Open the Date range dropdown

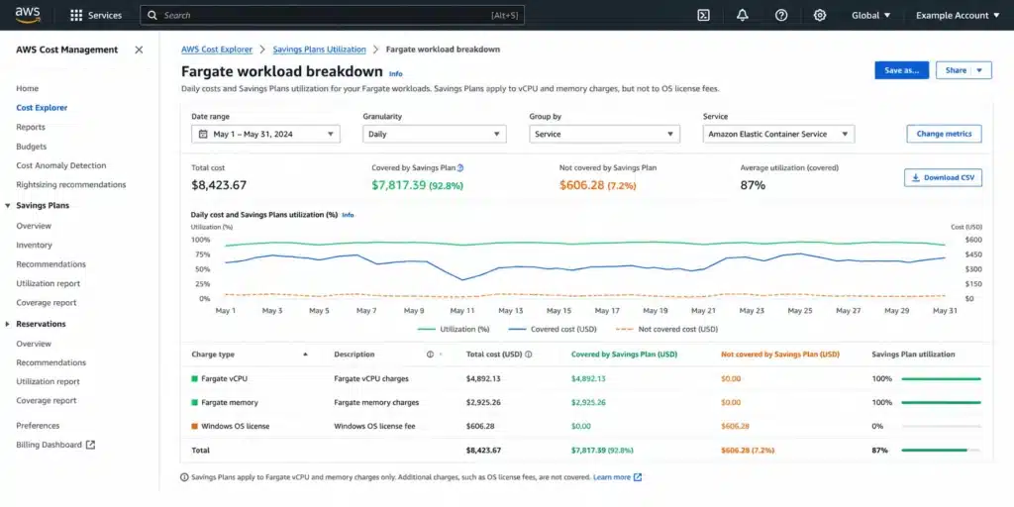265,134
